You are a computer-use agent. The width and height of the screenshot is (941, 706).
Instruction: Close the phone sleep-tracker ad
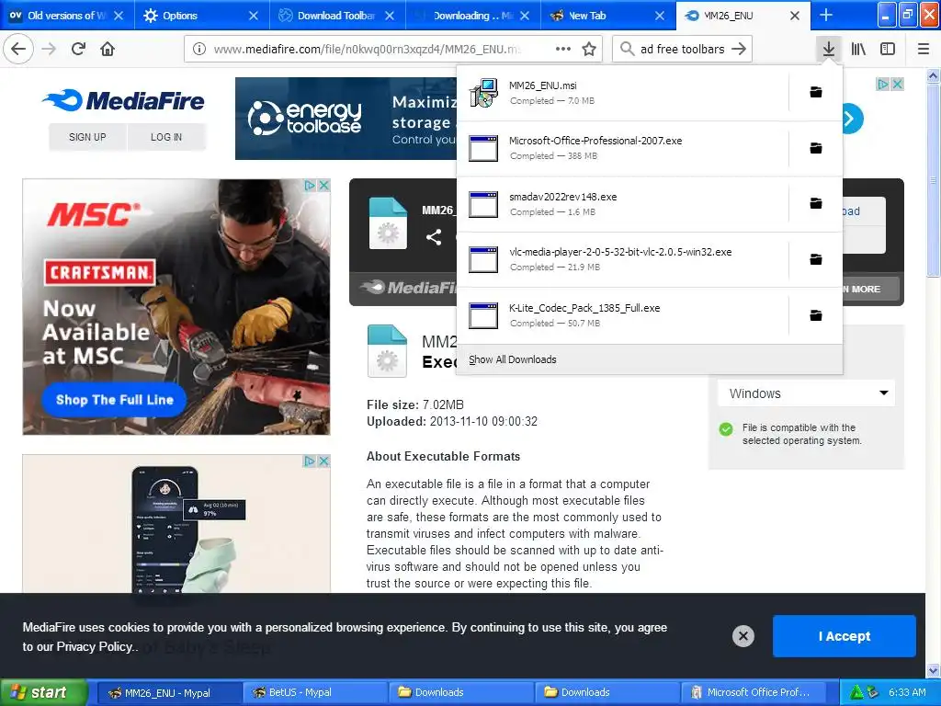pyautogui.click(x=324, y=461)
